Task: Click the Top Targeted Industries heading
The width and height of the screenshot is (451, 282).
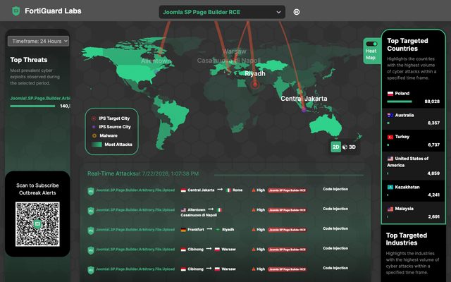Action: 406,239
